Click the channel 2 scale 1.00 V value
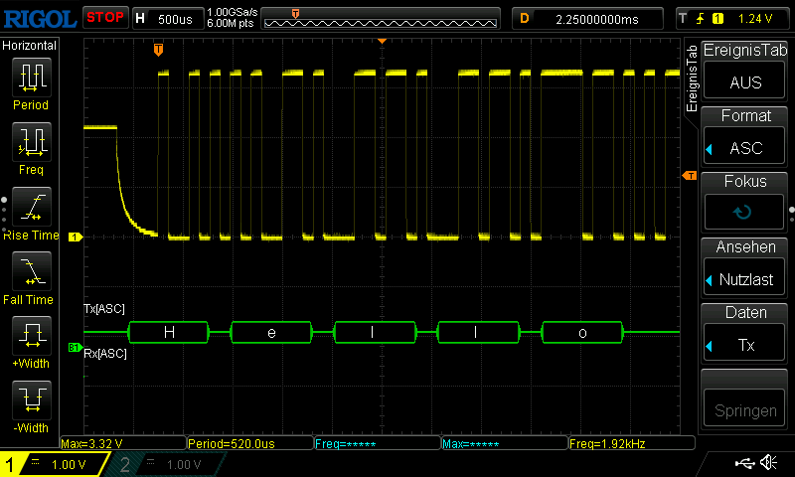This screenshot has width=795, height=477. [184, 465]
